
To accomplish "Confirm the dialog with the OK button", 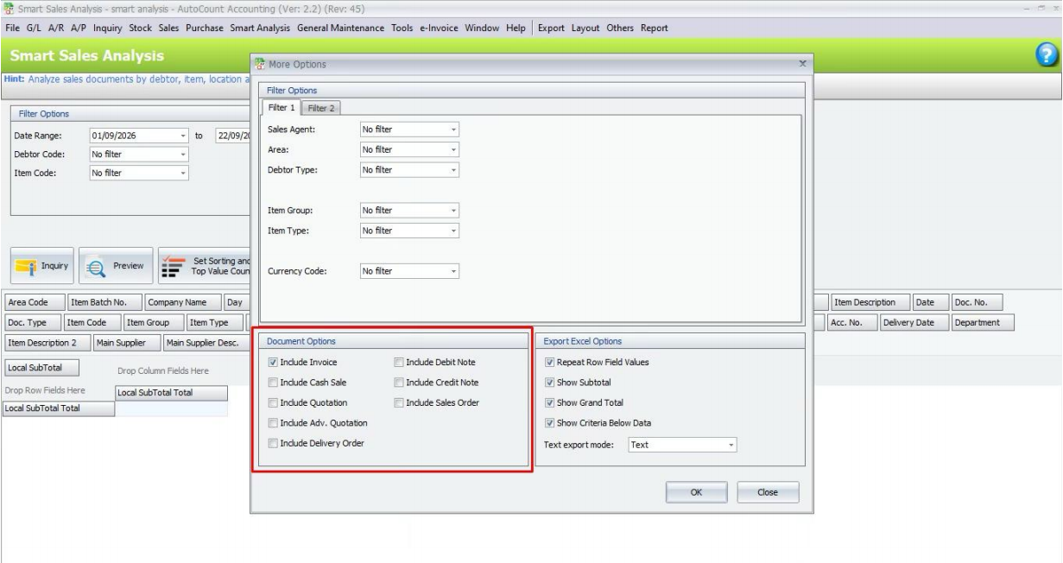I will click(x=696, y=492).
